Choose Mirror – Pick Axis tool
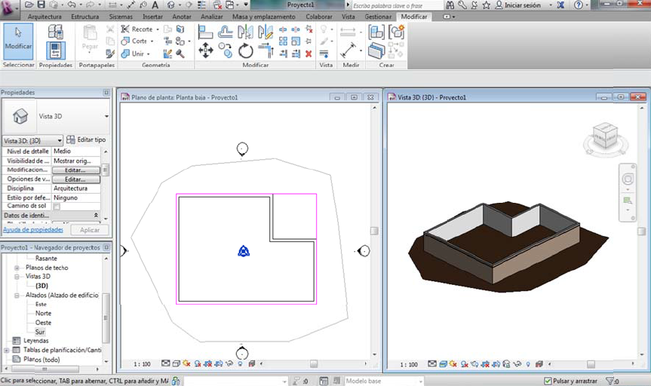The height and width of the screenshot is (386, 651). (x=245, y=32)
